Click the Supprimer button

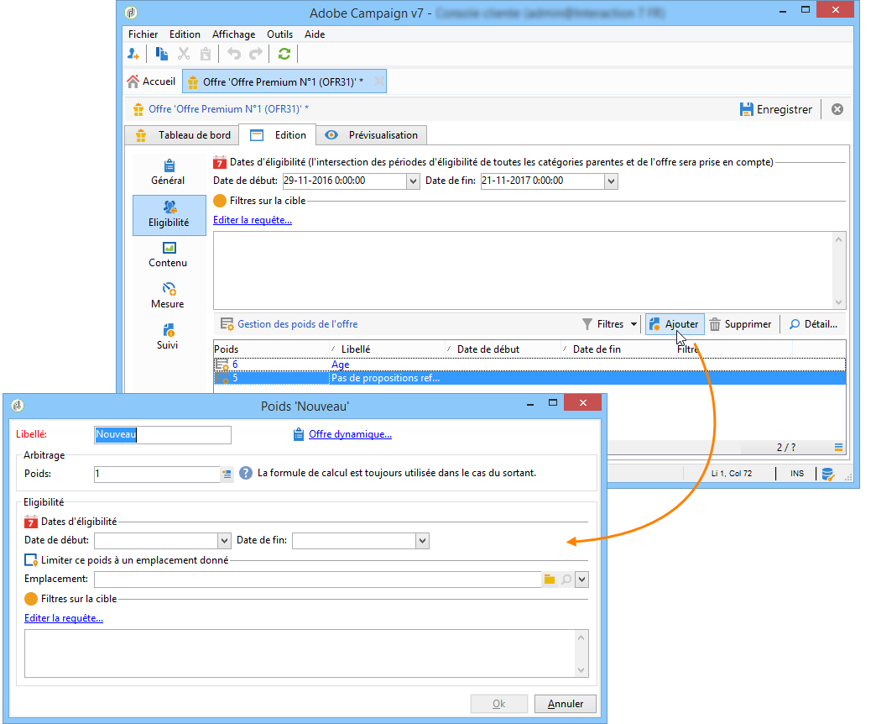click(x=741, y=324)
